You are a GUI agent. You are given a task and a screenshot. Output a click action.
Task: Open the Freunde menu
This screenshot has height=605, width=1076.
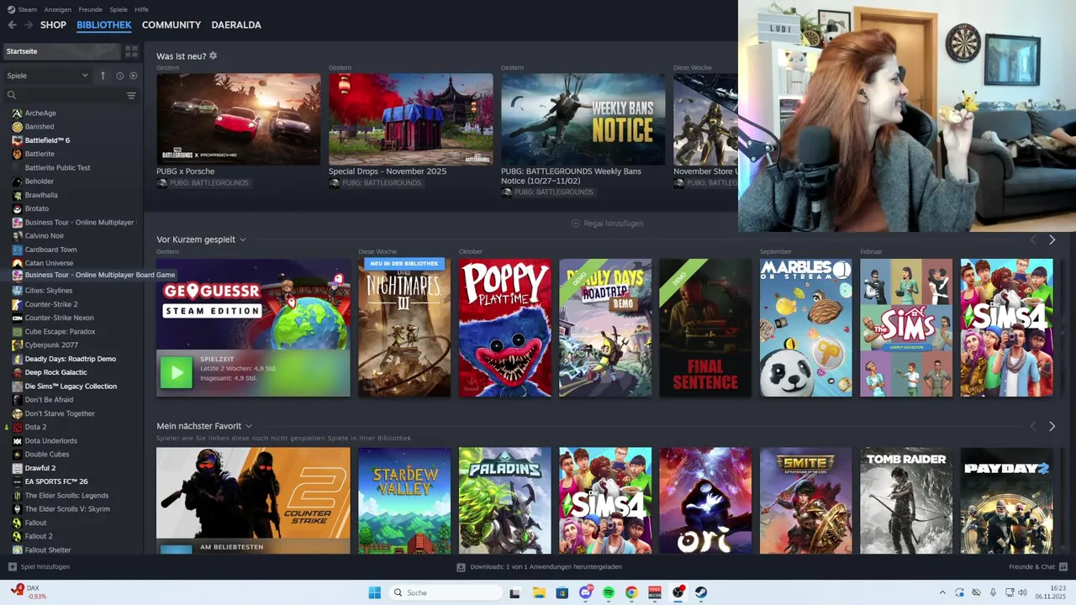90,9
